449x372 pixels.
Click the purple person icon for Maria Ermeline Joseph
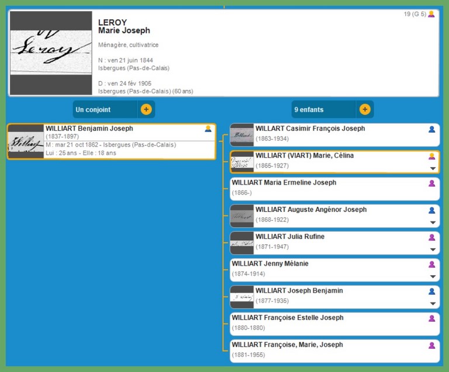432,183
